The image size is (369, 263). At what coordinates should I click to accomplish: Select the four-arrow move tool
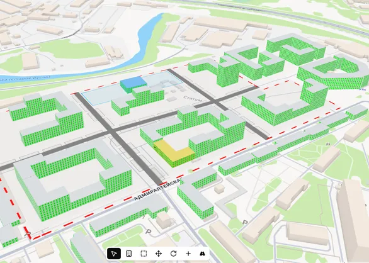[x=159, y=254]
